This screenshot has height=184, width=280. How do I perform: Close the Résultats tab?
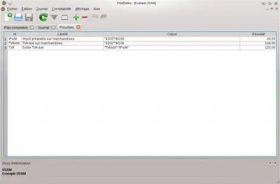point(78,27)
